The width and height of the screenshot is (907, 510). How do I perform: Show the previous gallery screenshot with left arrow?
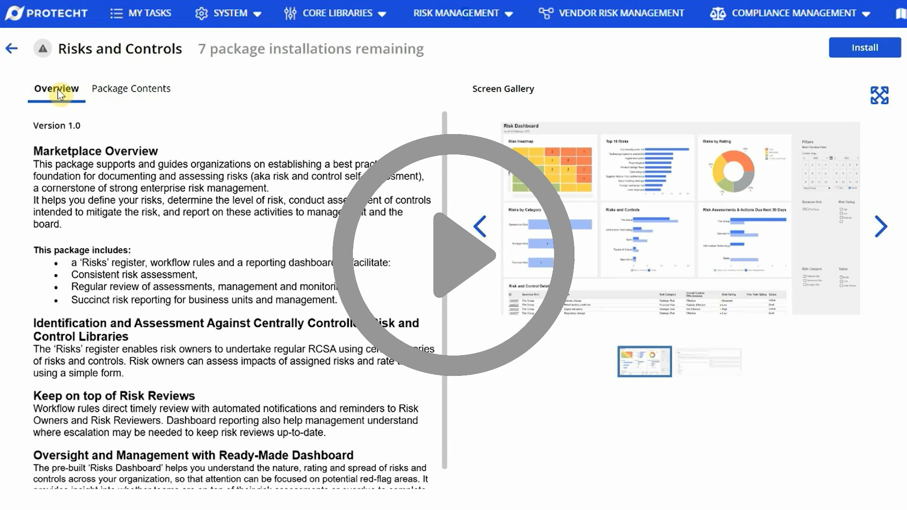[x=480, y=227]
